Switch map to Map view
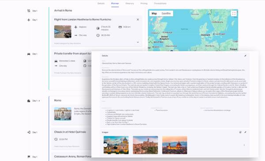The height and width of the screenshot is (161, 265). [154, 14]
